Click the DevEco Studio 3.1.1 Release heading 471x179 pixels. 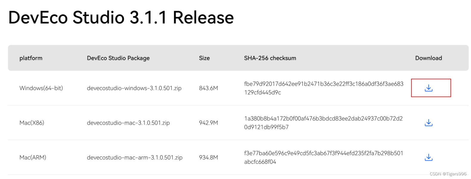121,18
